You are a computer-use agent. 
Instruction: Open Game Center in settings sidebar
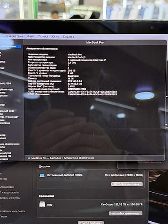point(4,217)
